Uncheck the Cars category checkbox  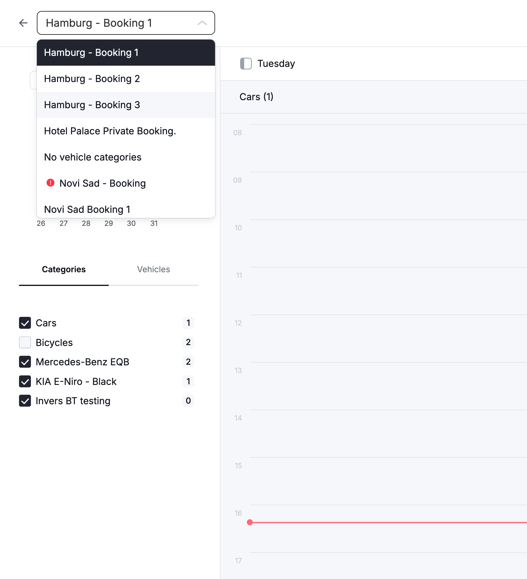coord(25,323)
